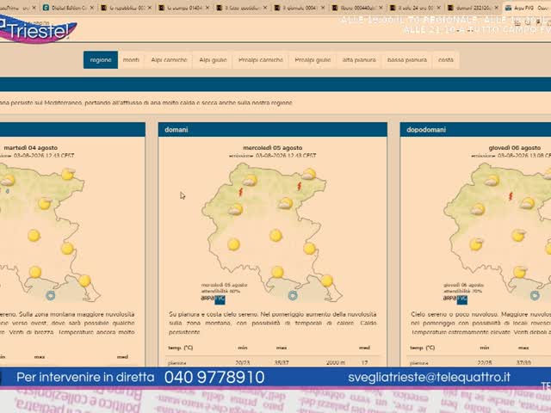The height and width of the screenshot is (413, 551).
Task: Close the il giornale browser tab
Action: 323,8
